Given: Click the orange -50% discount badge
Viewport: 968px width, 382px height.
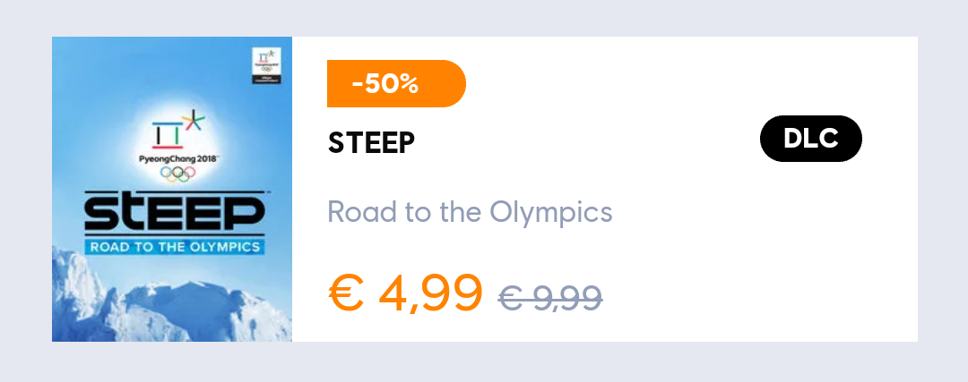Looking at the screenshot, I should 396,84.
